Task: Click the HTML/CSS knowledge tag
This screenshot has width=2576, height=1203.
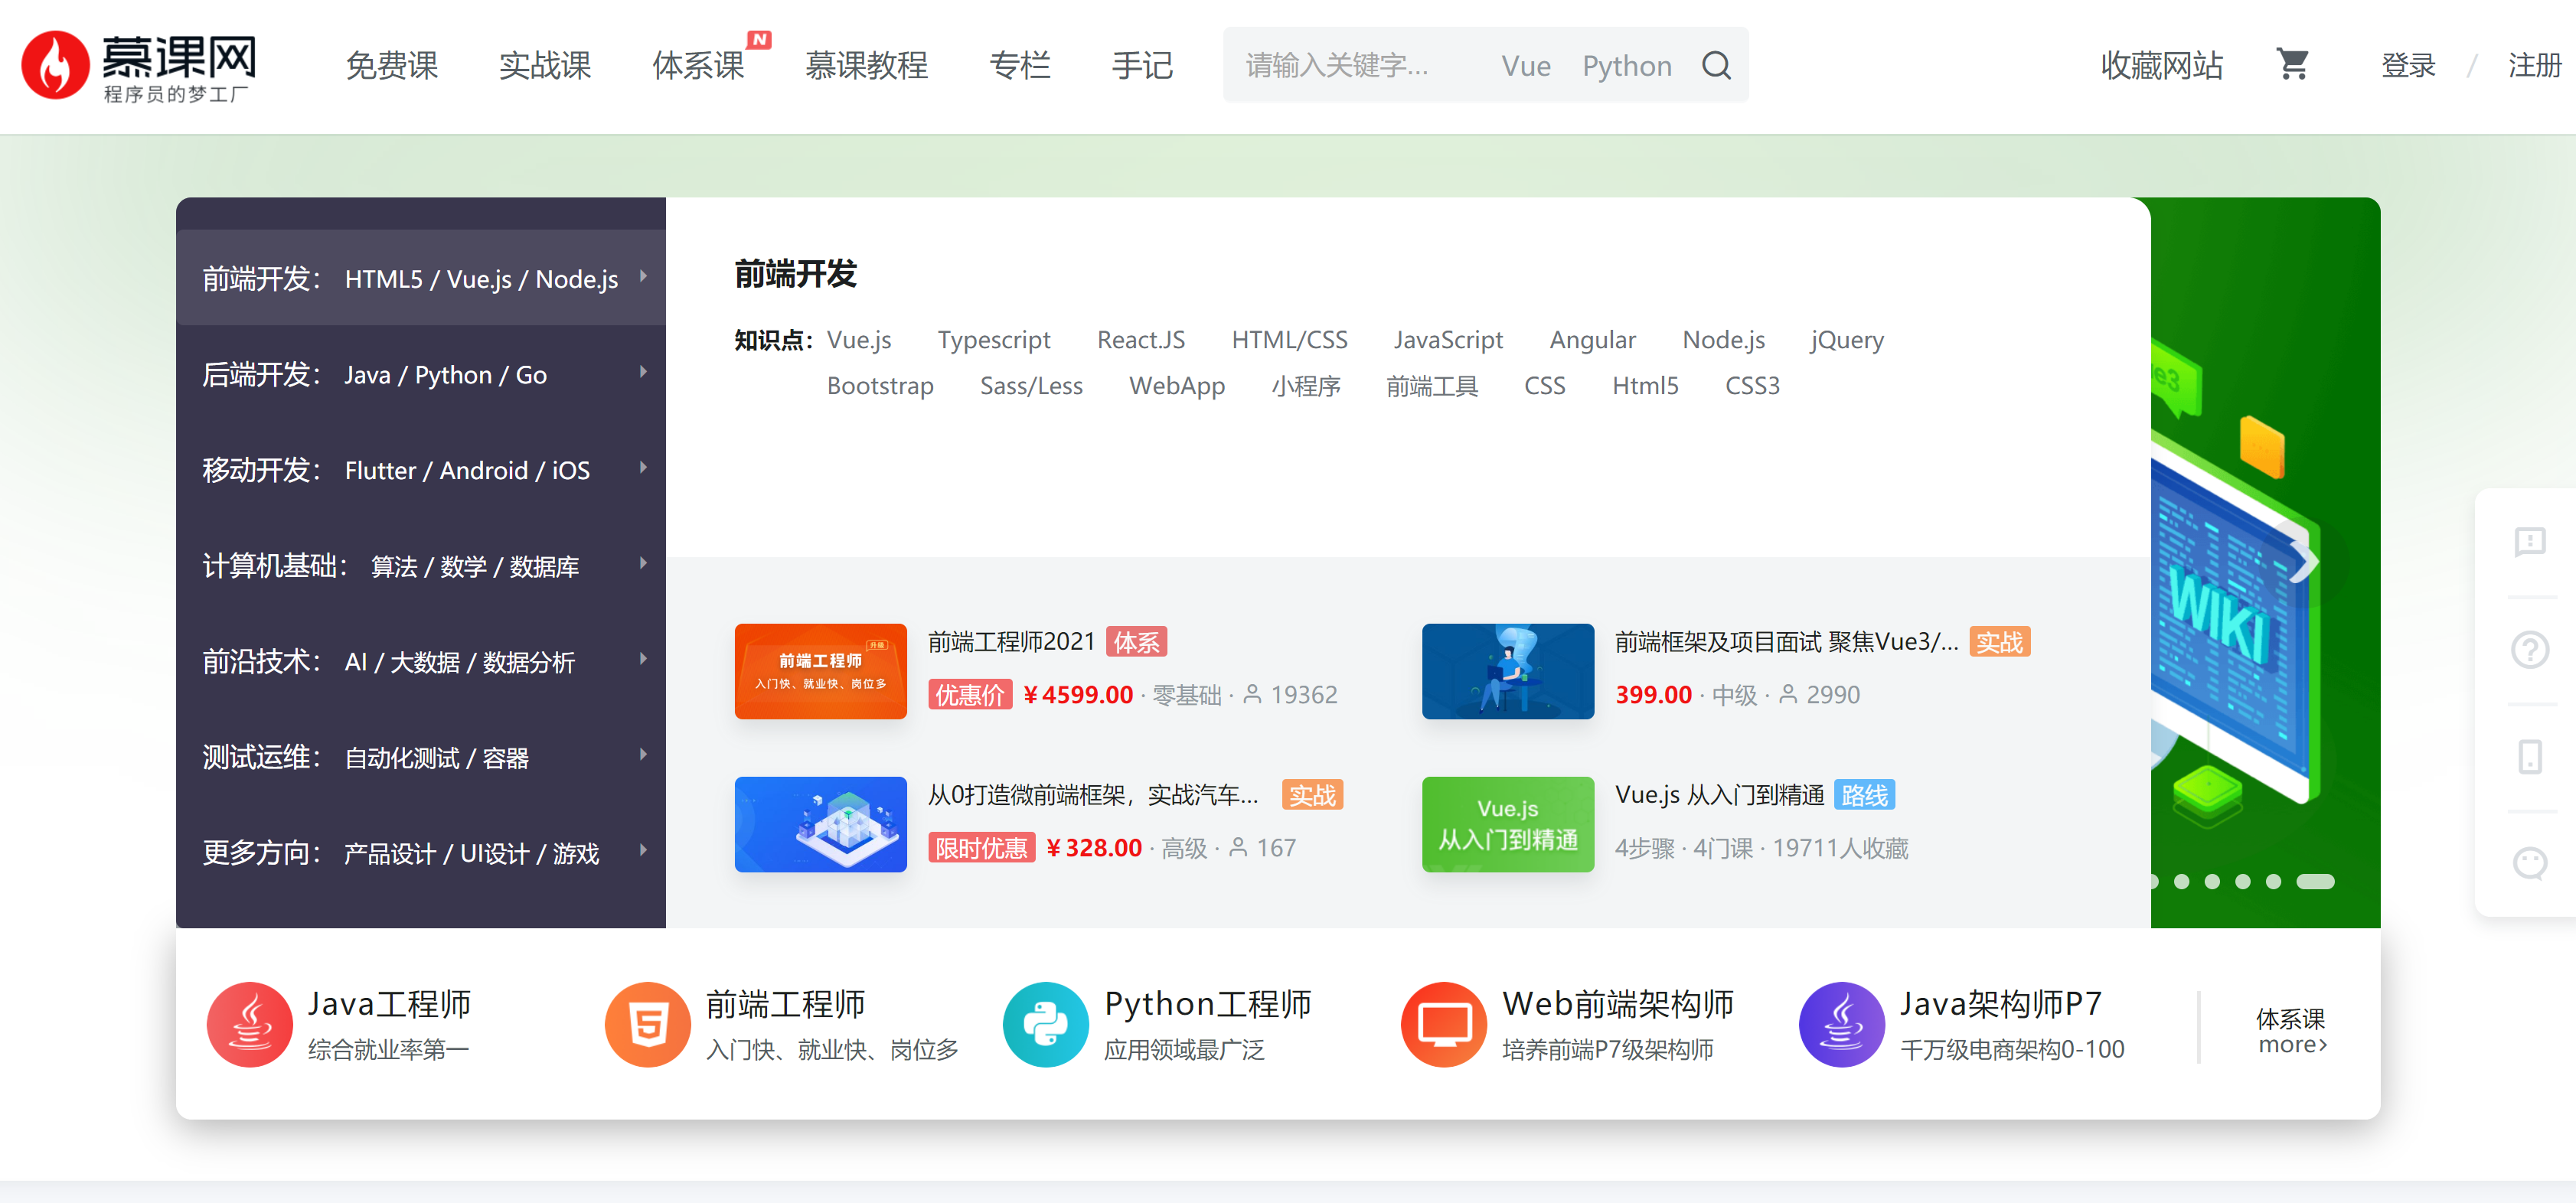Action: coord(1289,340)
